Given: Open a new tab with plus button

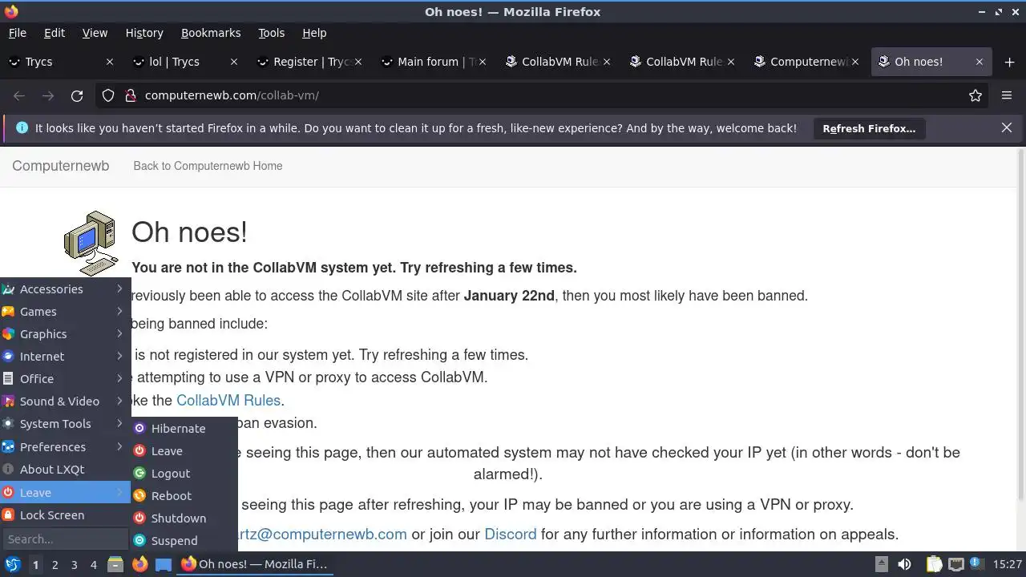Looking at the screenshot, I should pyautogui.click(x=1008, y=62).
